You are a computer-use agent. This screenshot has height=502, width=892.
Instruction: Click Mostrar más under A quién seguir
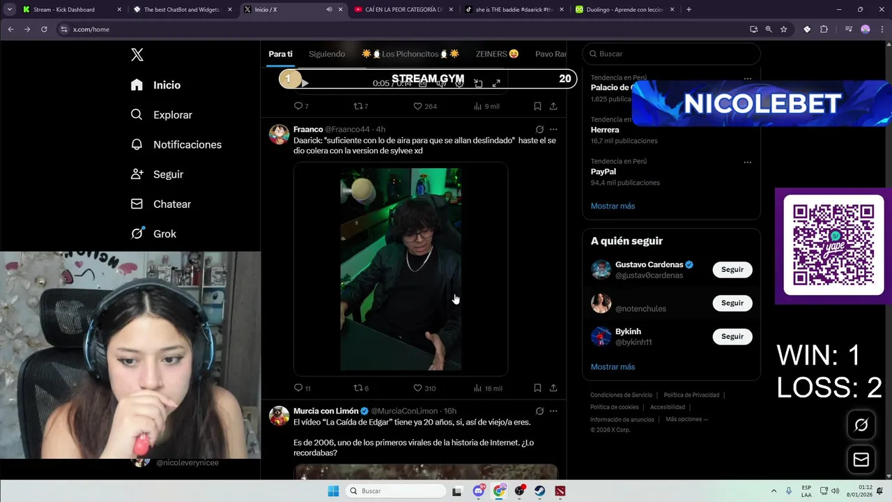pyautogui.click(x=613, y=367)
